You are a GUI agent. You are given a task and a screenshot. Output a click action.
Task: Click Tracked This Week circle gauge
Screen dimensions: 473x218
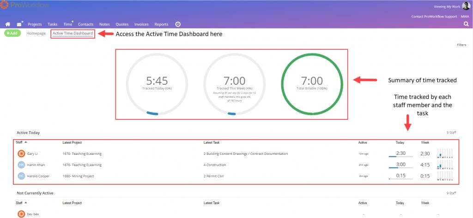pos(234,84)
